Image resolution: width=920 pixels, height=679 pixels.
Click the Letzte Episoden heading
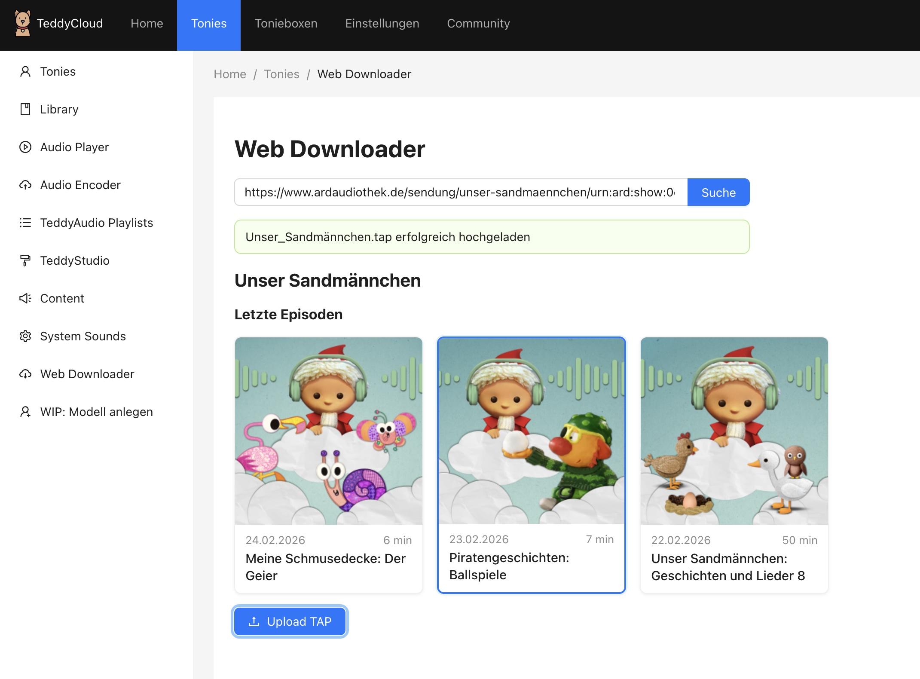point(289,315)
